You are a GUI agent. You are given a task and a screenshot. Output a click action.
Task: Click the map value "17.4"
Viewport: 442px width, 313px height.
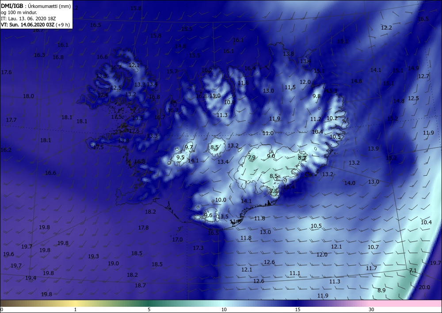tap(103, 95)
